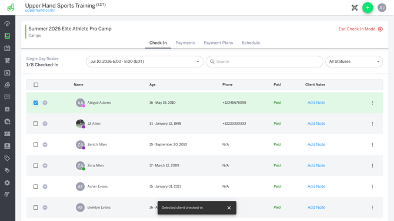Click Exit Check-In Mode

(x=360, y=29)
